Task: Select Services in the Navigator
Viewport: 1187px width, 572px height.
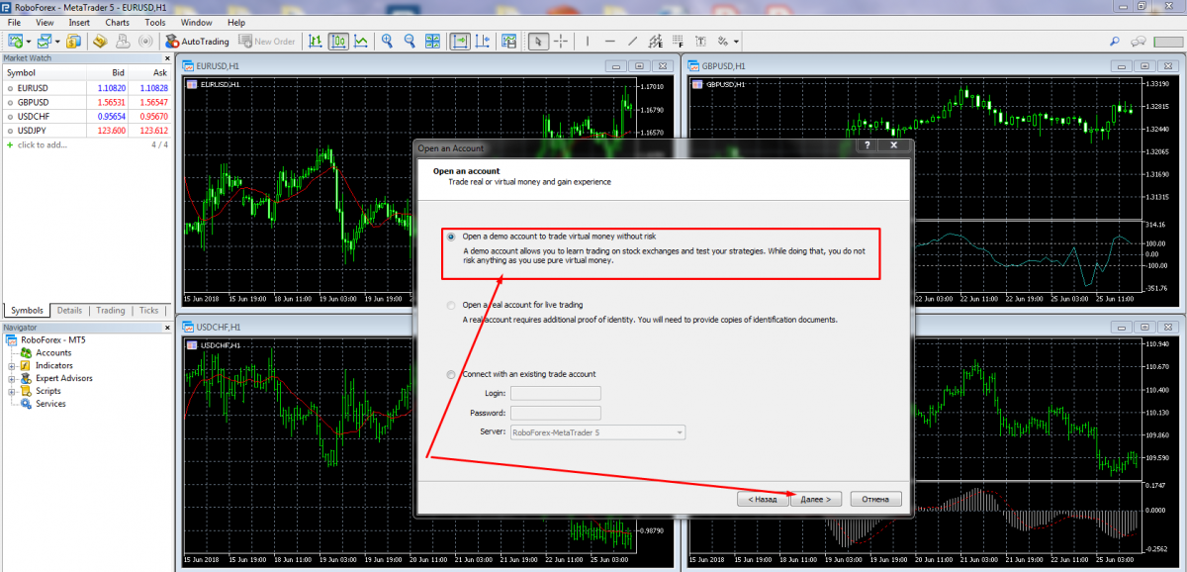Action: pos(50,404)
